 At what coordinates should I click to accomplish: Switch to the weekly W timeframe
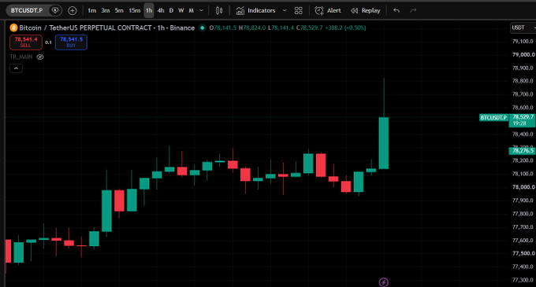(181, 10)
